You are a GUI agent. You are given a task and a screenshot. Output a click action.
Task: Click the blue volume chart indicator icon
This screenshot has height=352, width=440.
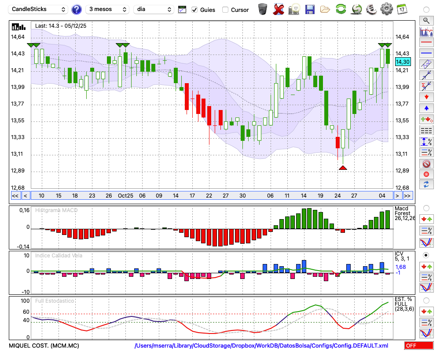(x=426, y=31)
